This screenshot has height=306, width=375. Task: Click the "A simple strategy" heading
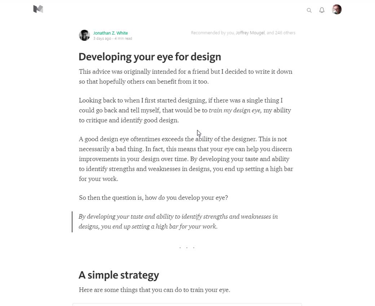pos(119,275)
